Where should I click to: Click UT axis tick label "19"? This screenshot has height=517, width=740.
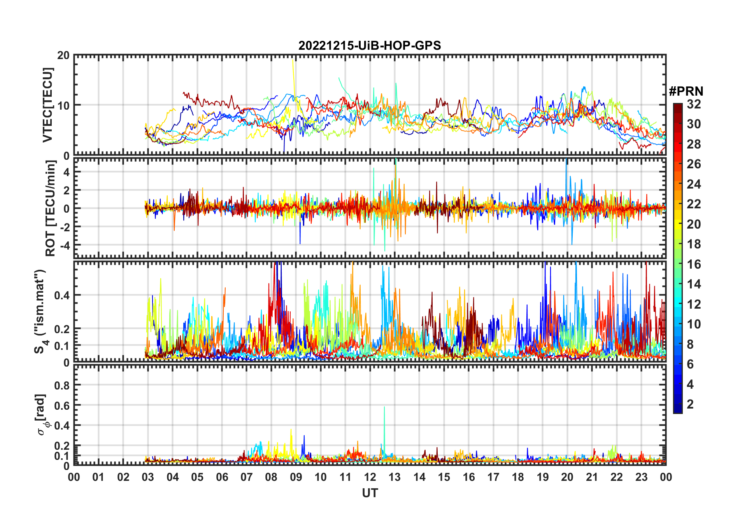coord(543,477)
